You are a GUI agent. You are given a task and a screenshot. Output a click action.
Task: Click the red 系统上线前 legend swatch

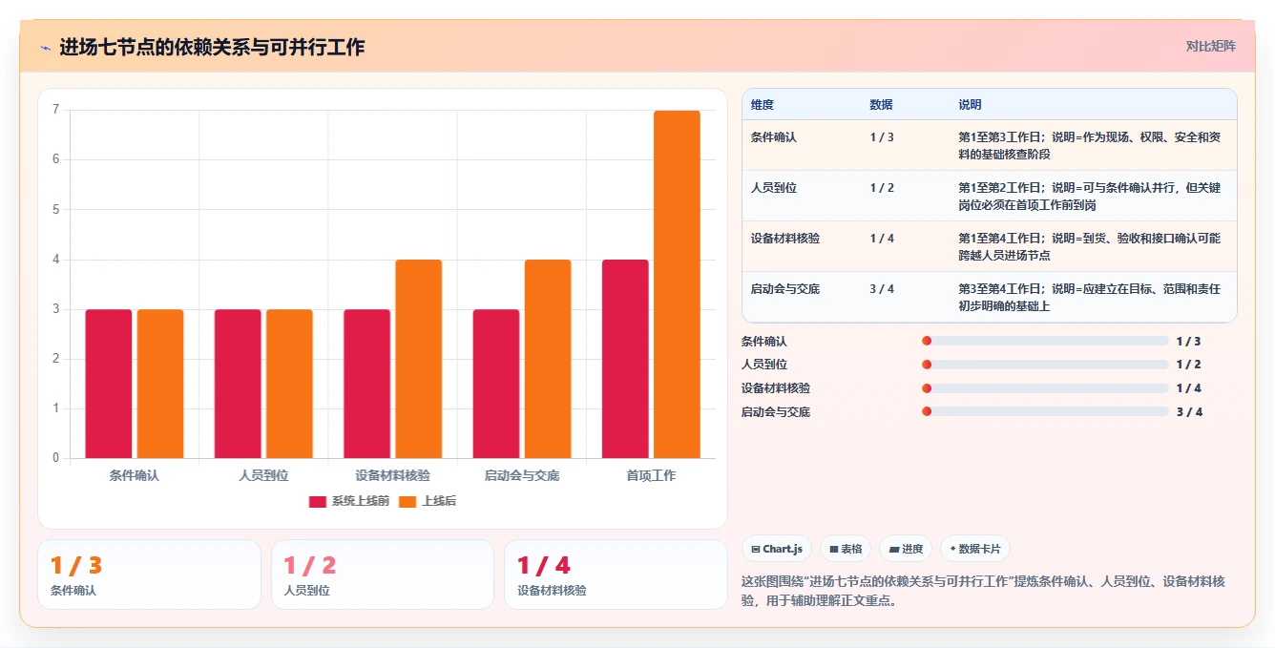(317, 501)
